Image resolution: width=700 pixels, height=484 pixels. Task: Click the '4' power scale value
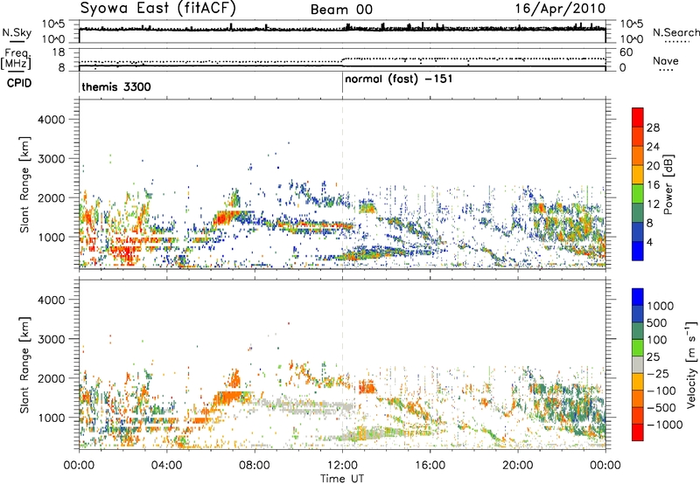(649, 243)
